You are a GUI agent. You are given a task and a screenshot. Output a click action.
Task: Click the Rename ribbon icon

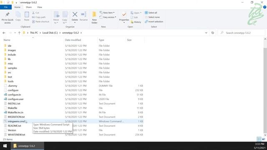coord(83,15)
